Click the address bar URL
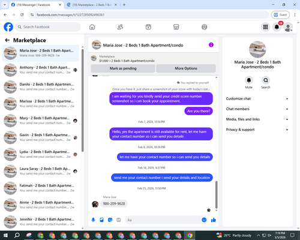The width and height of the screenshot is (300, 240). (70, 15)
